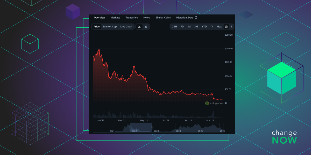
Task: Show Max time range on chart
Action: 219,27
